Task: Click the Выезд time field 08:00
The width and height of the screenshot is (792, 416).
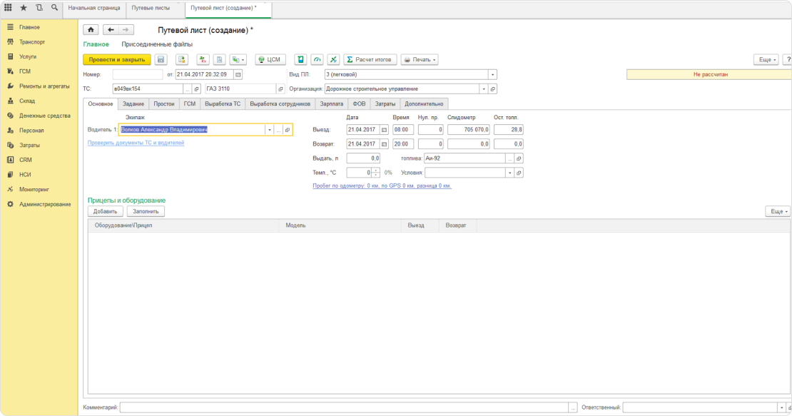Action: coord(403,130)
